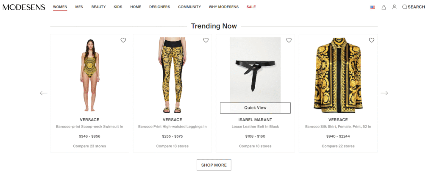
Task: Open the user account profile icon
Action: pyautogui.click(x=395, y=7)
